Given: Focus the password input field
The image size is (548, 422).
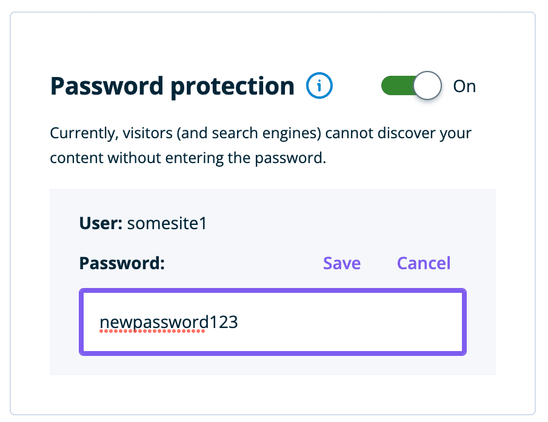Looking at the screenshot, I should (x=273, y=322).
